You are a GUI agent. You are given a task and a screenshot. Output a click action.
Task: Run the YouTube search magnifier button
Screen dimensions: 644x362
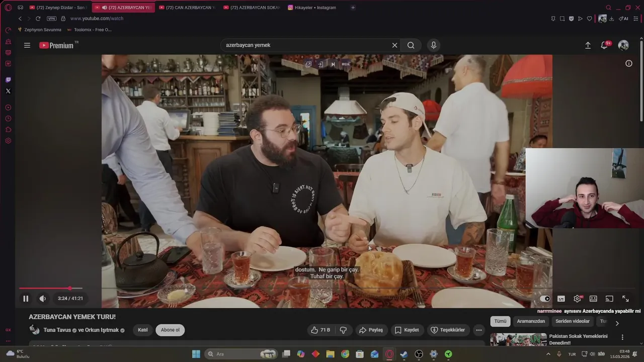pyautogui.click(x=411, y=45)
